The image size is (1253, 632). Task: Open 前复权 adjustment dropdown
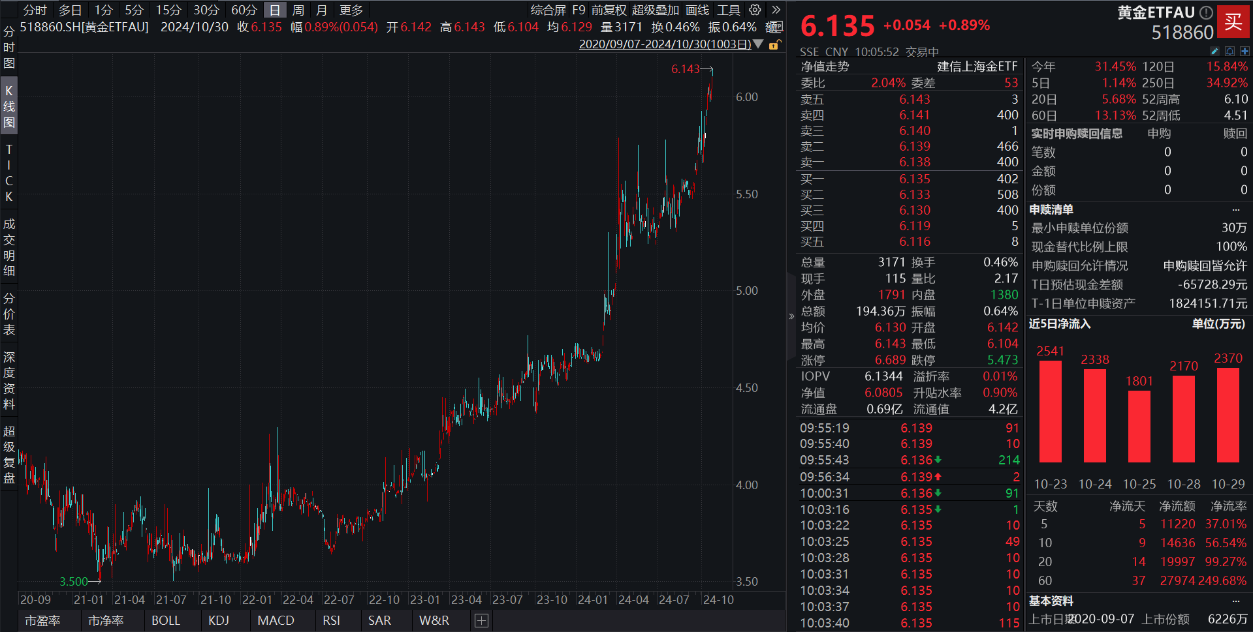(x=609, y=10)
